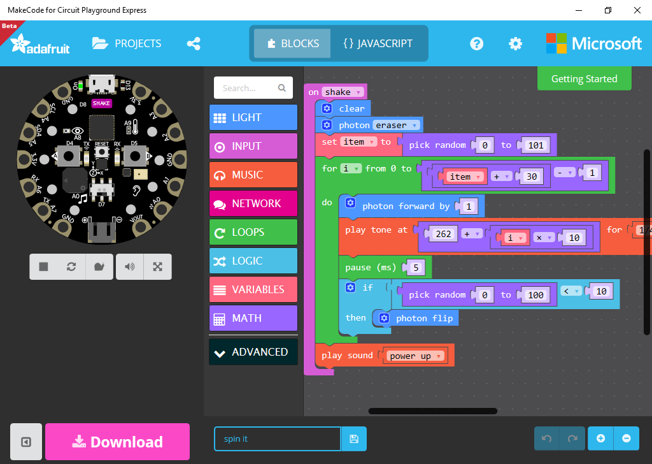652x464 pixels.
Task: Open the photon 'eraser' mode dropdown
Action: tap(396, 125)
